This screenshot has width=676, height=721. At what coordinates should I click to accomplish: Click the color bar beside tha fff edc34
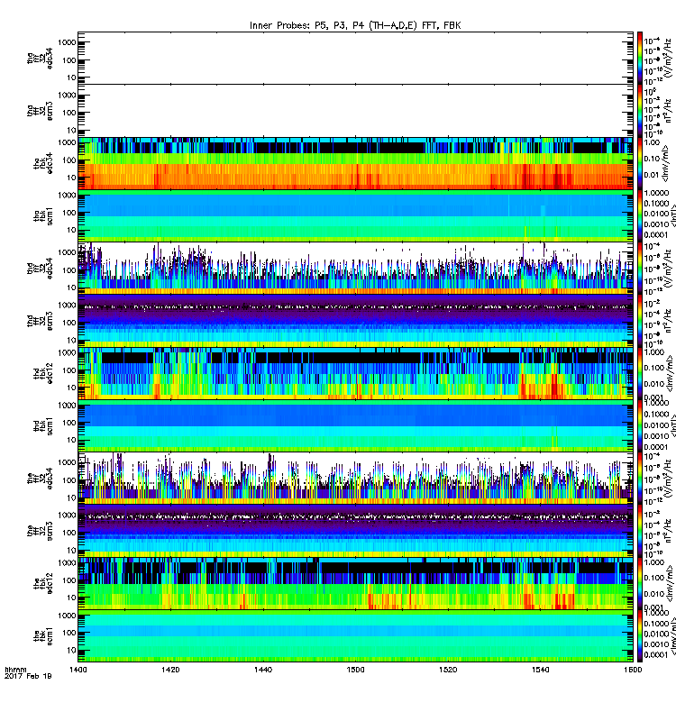coord(640,58)
